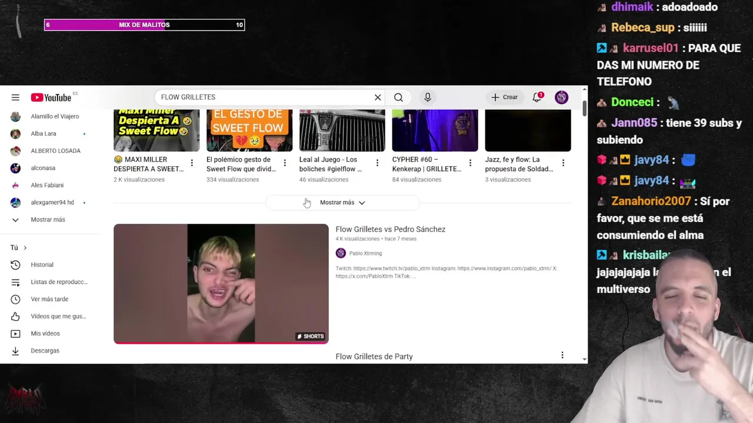Viewport: 753px width, 423px height.
Task: Click the playlist icon beside Listas
Action: 15,282
